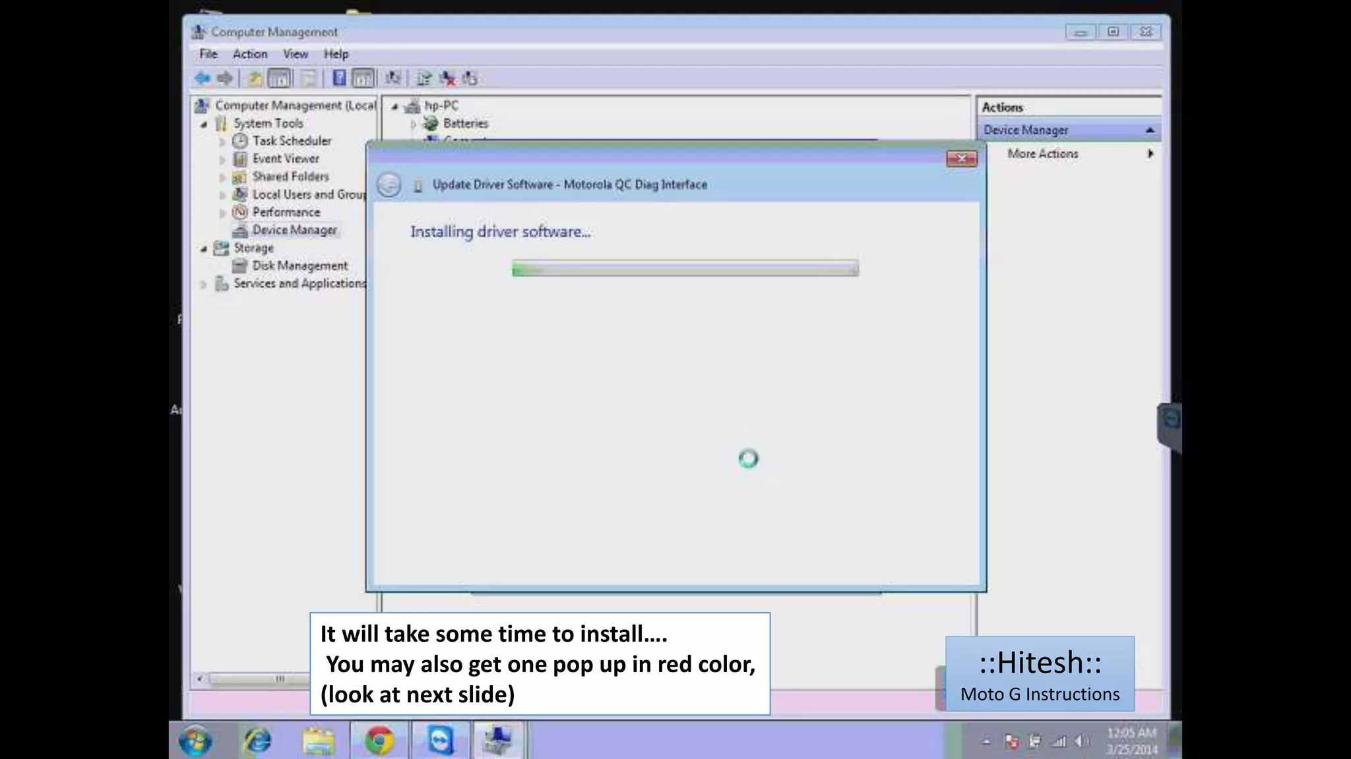1351x759 pixels.
Task: Select Disk Management in the tree
Action: (x=299, y=266)
